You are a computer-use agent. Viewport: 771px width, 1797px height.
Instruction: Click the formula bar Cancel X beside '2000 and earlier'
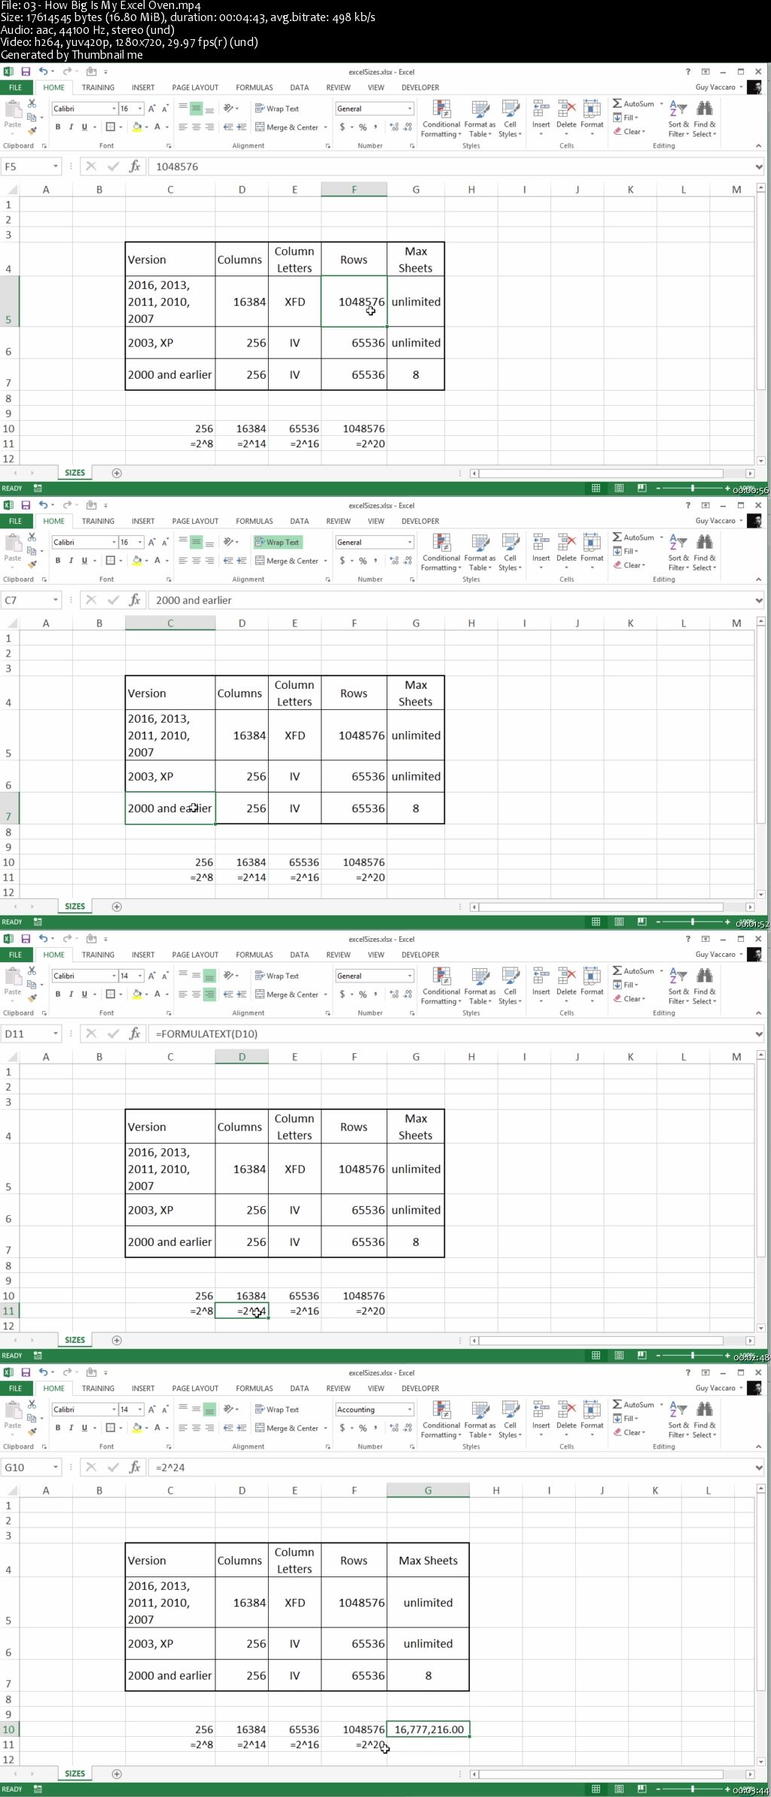(91, 600)
